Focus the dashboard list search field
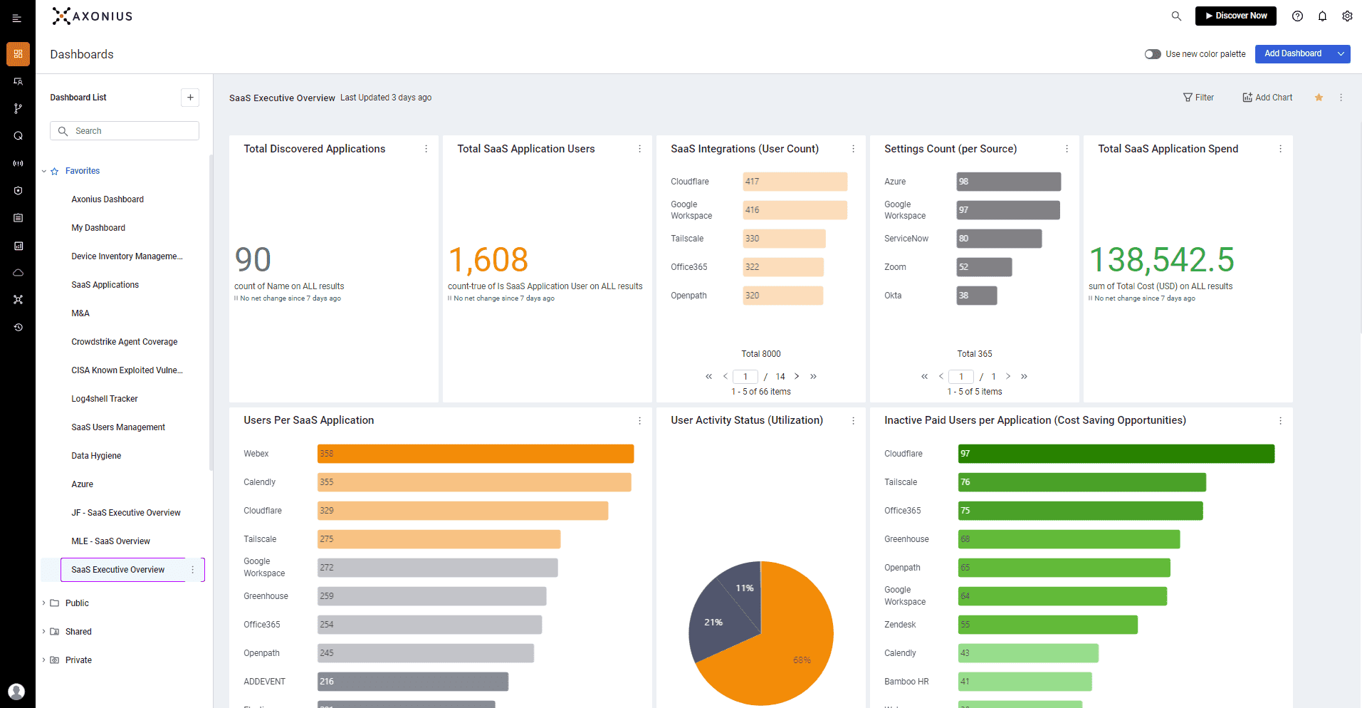Screen dimensions: 1362x708 pyautogui.click(x=125, y=131)
